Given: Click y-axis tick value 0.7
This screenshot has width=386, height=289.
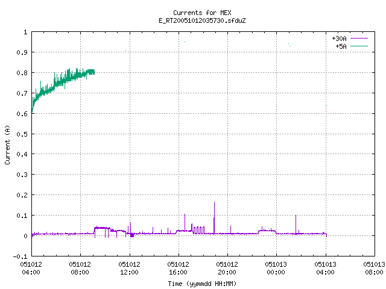Looking at the screenshot, I should 22,93.
